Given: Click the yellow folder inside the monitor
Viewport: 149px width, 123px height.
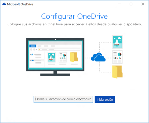Looking at the screenshot, I should [x=74, y=57].
